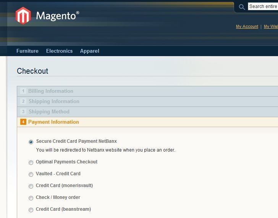
Task: Select Credit Card (monerisvault) radio button
Action: tap(31, 186)
